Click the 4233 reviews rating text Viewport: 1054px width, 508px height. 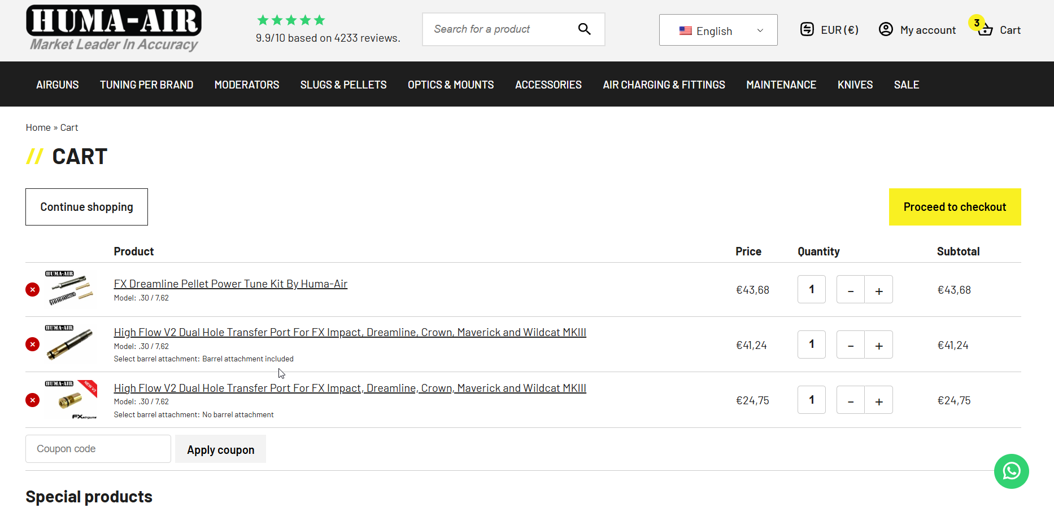click(x=328, y=38)
